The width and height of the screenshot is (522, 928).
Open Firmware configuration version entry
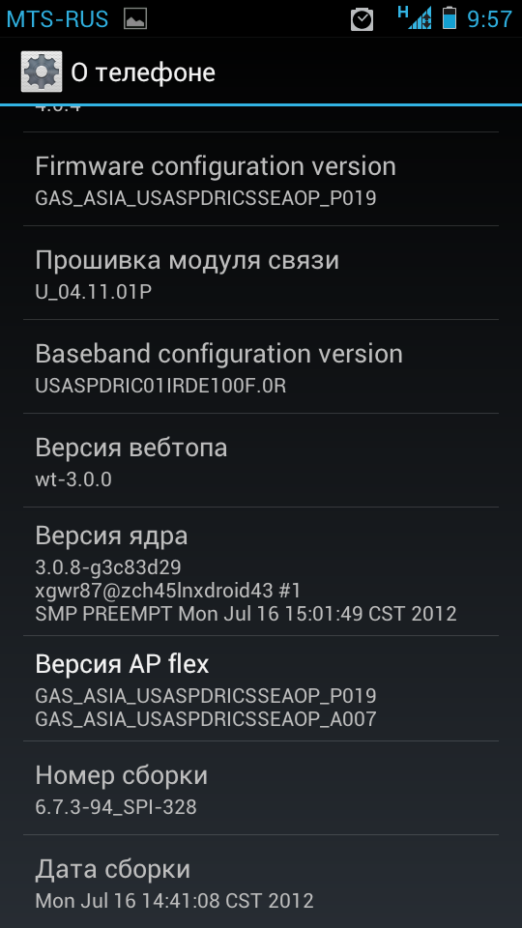coord(261,179)
